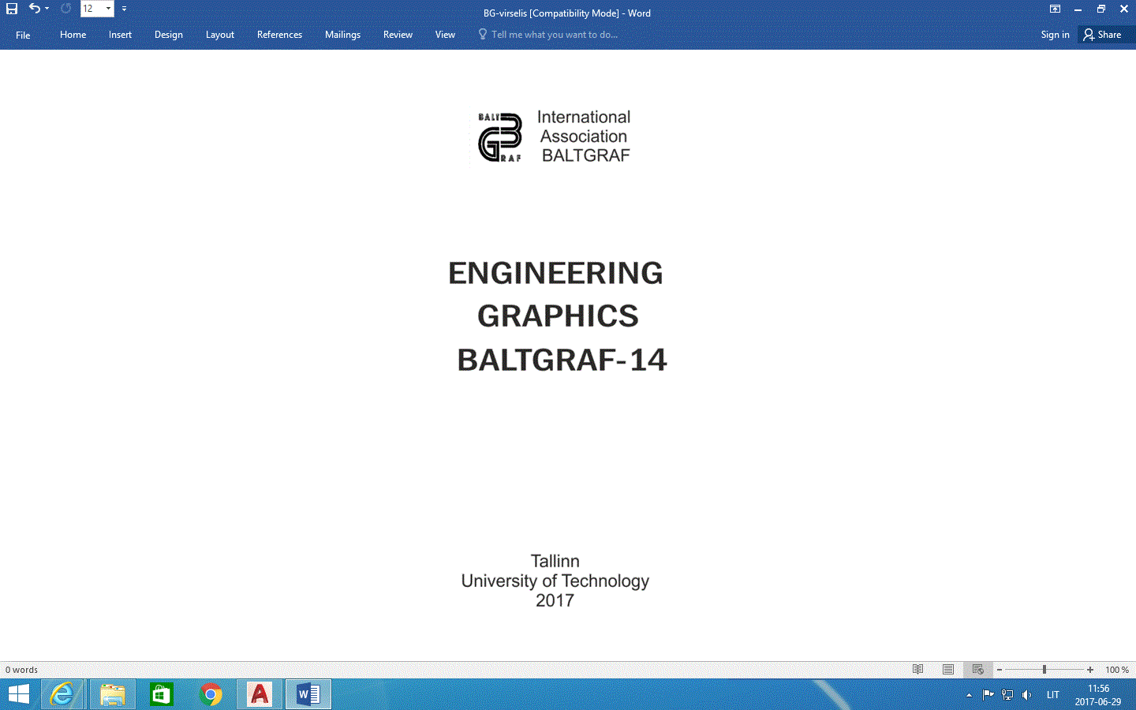Click the heading word GRAPHICS
The image size is (1136, 710).
pyautogui.click(x=558, y=316)
